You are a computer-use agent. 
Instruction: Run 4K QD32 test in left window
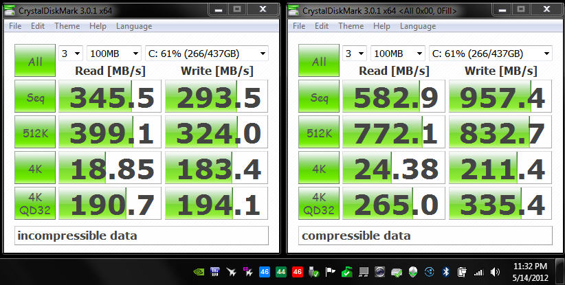click(35, 203)
